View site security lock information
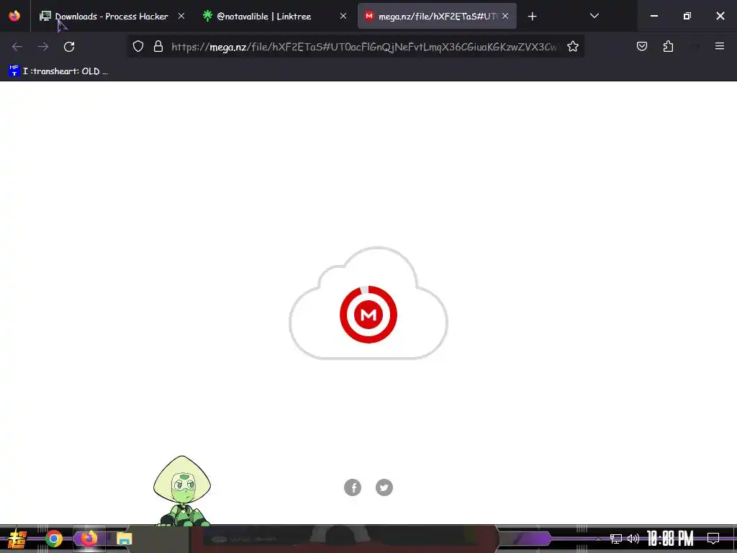Screen dimensions: 737x553 (158, 47)
